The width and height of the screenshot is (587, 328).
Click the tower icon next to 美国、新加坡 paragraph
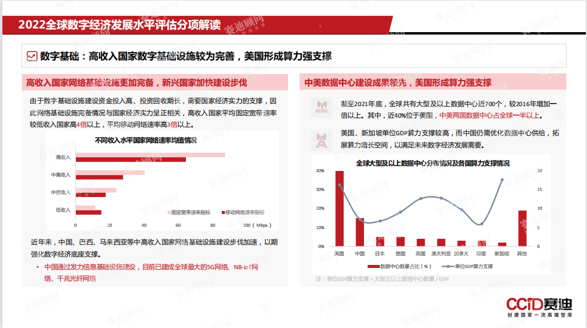click(321, 141)
